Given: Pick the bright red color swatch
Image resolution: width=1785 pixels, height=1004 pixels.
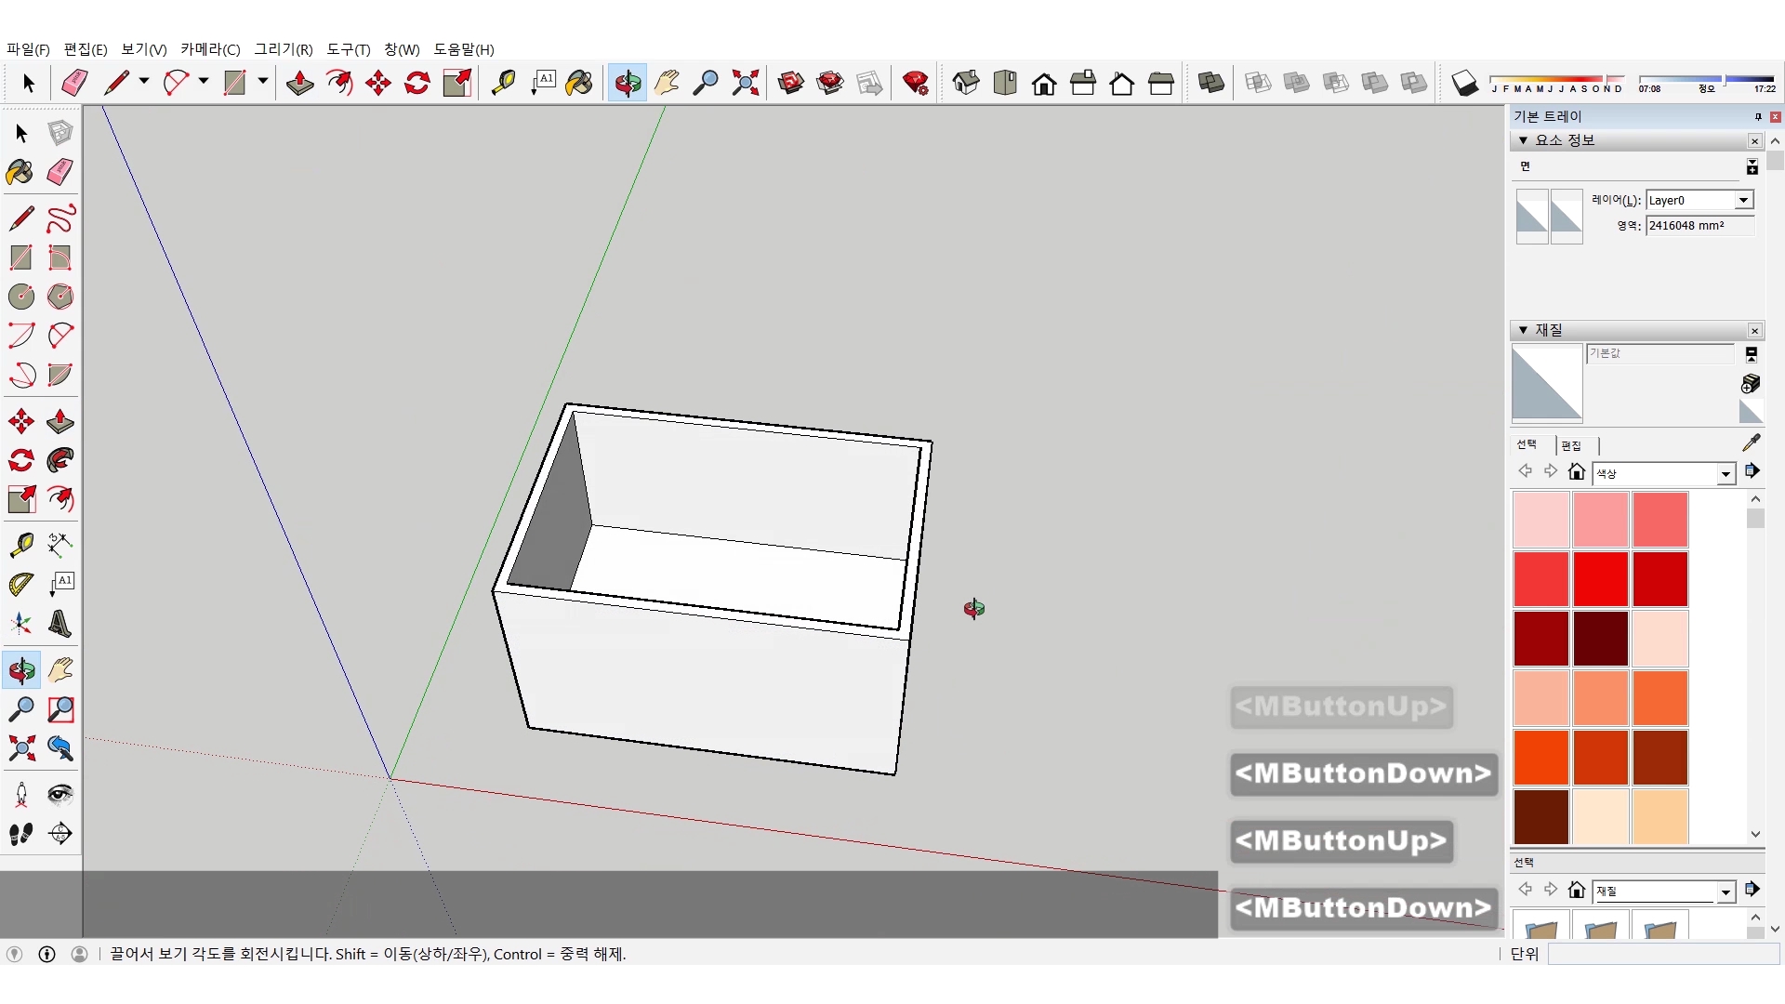Looking at the screenshot, I should click(1600, 578).
